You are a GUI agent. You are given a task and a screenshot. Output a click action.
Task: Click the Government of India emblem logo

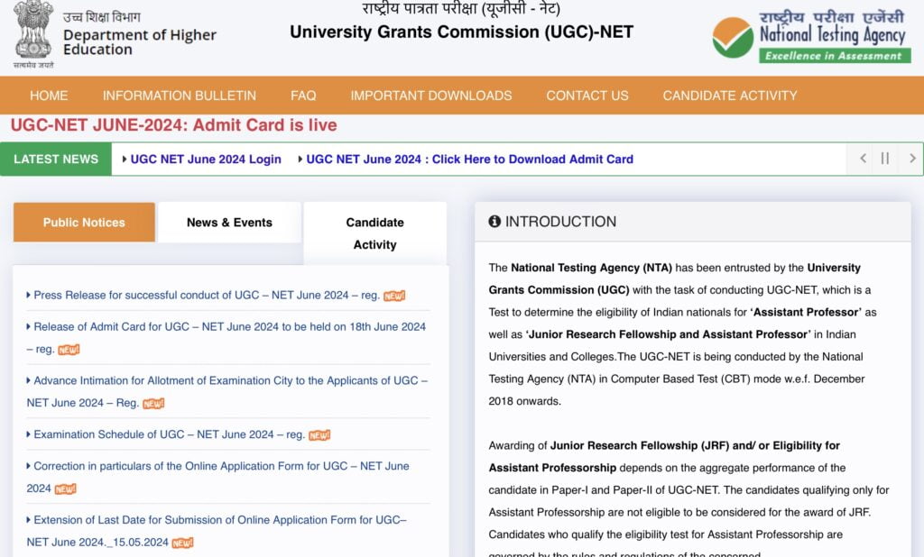[x=33, y=34]
